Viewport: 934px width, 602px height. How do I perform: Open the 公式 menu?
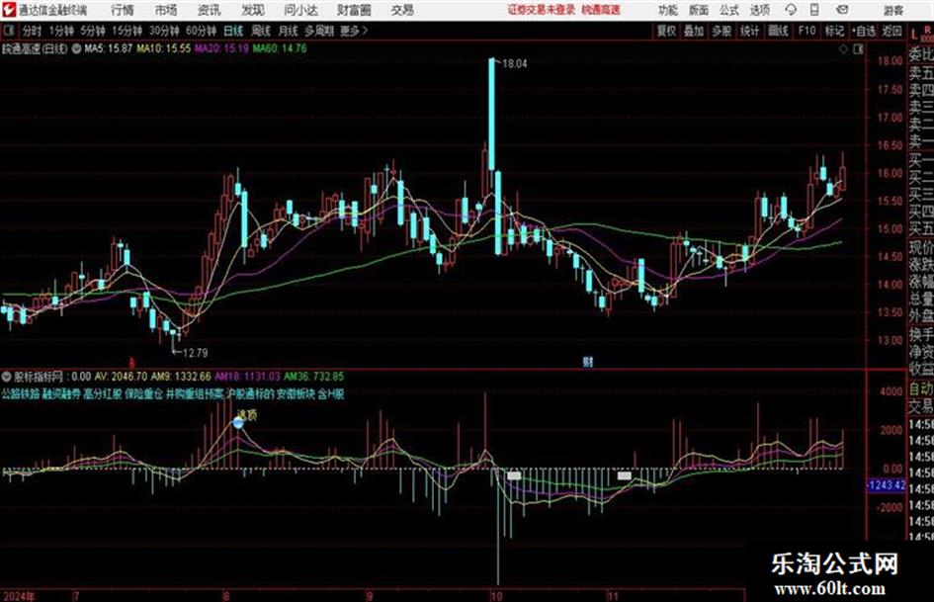[729, 10]
